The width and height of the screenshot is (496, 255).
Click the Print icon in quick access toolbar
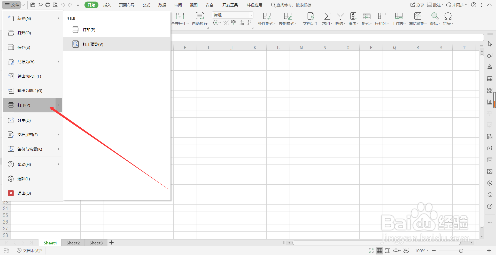[x=48, y=5]
